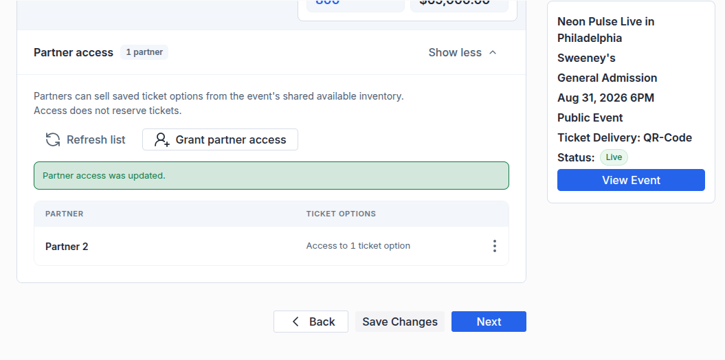Open the event via View Event

click(631, 180)
